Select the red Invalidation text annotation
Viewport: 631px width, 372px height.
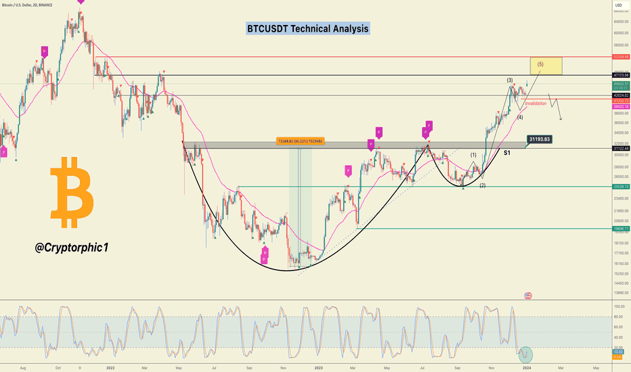coord(536,103)
